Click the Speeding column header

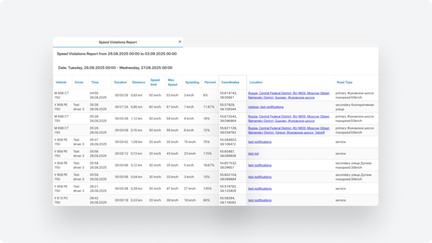[192, 82]
